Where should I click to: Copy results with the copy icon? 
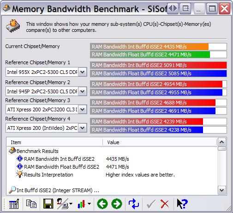pos(31,204)
